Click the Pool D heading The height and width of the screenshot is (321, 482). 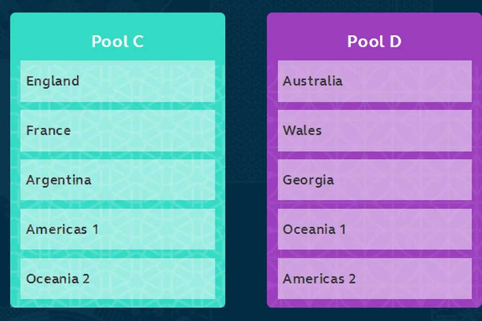[x=374, y=41]
